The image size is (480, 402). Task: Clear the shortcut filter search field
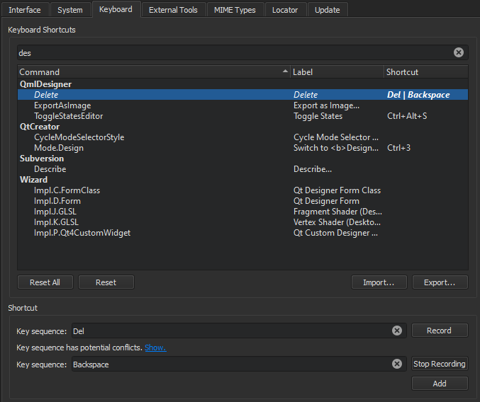point(458,52)
